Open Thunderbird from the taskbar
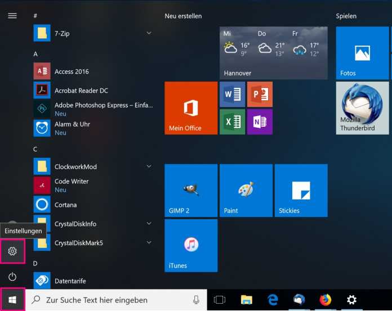 point(299,300)
